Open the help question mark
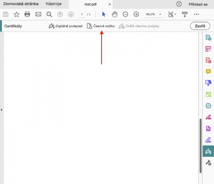 click(179, 4)
